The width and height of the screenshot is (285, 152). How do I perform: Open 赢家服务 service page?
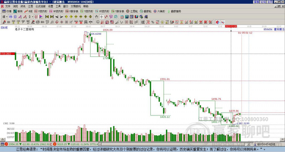pos(174,11)
